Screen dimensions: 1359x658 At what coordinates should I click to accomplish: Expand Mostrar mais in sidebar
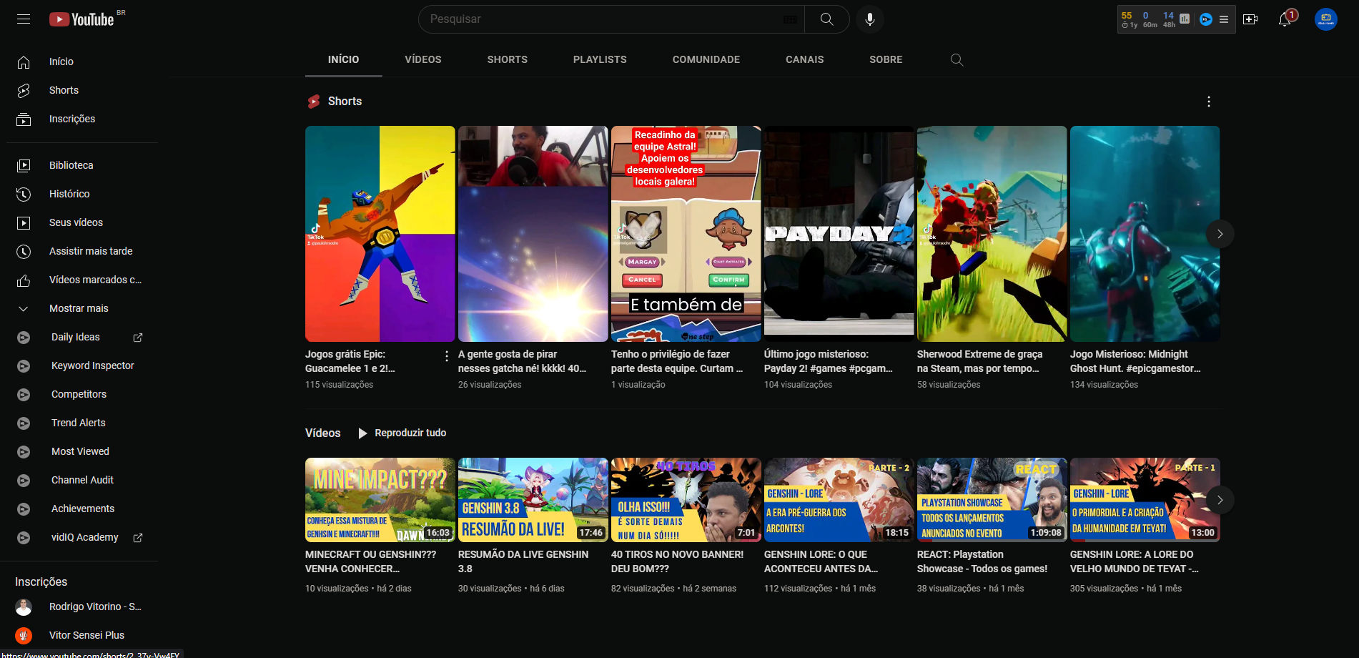tap(80, 308)
